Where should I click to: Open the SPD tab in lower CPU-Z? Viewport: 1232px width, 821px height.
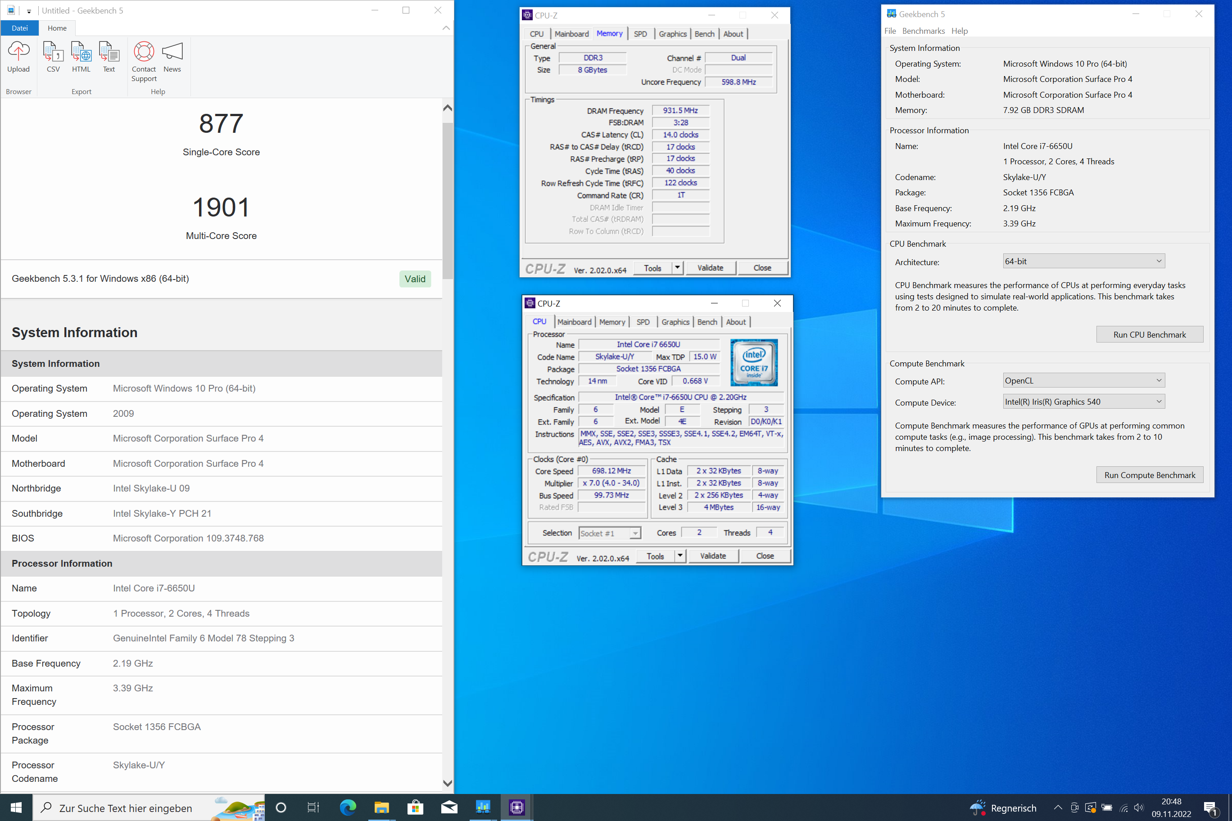tap(643, 322)
